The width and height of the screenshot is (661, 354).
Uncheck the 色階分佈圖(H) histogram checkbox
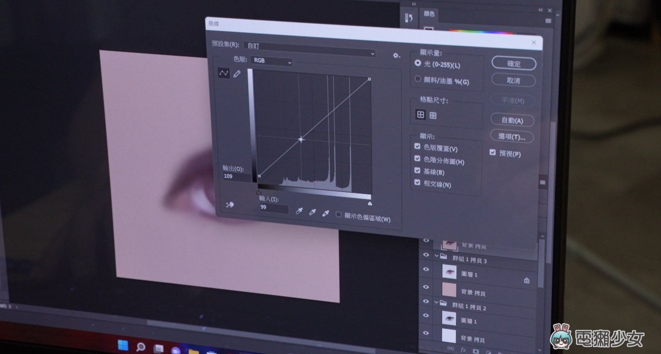417,159
